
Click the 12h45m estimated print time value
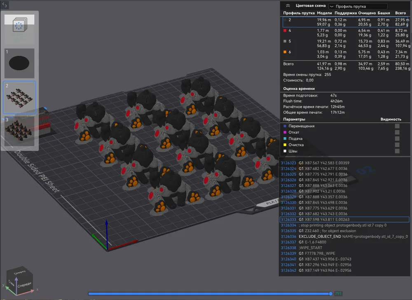pos(337,107)
